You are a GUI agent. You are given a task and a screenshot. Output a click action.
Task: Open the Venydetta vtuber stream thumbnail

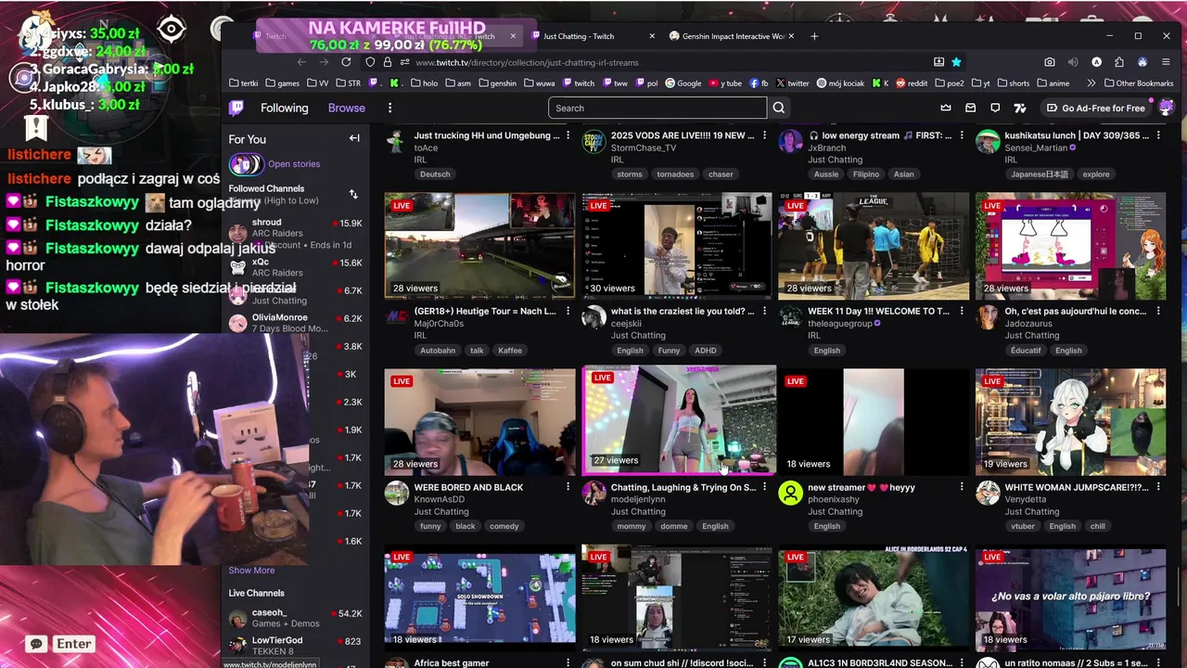[1070, 421]
